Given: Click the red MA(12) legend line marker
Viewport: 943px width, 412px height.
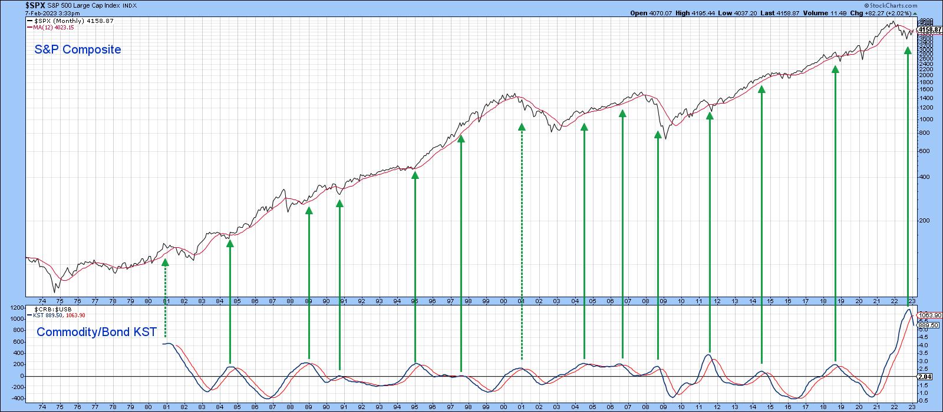Looking at the screenshot, I should point(29,28).
